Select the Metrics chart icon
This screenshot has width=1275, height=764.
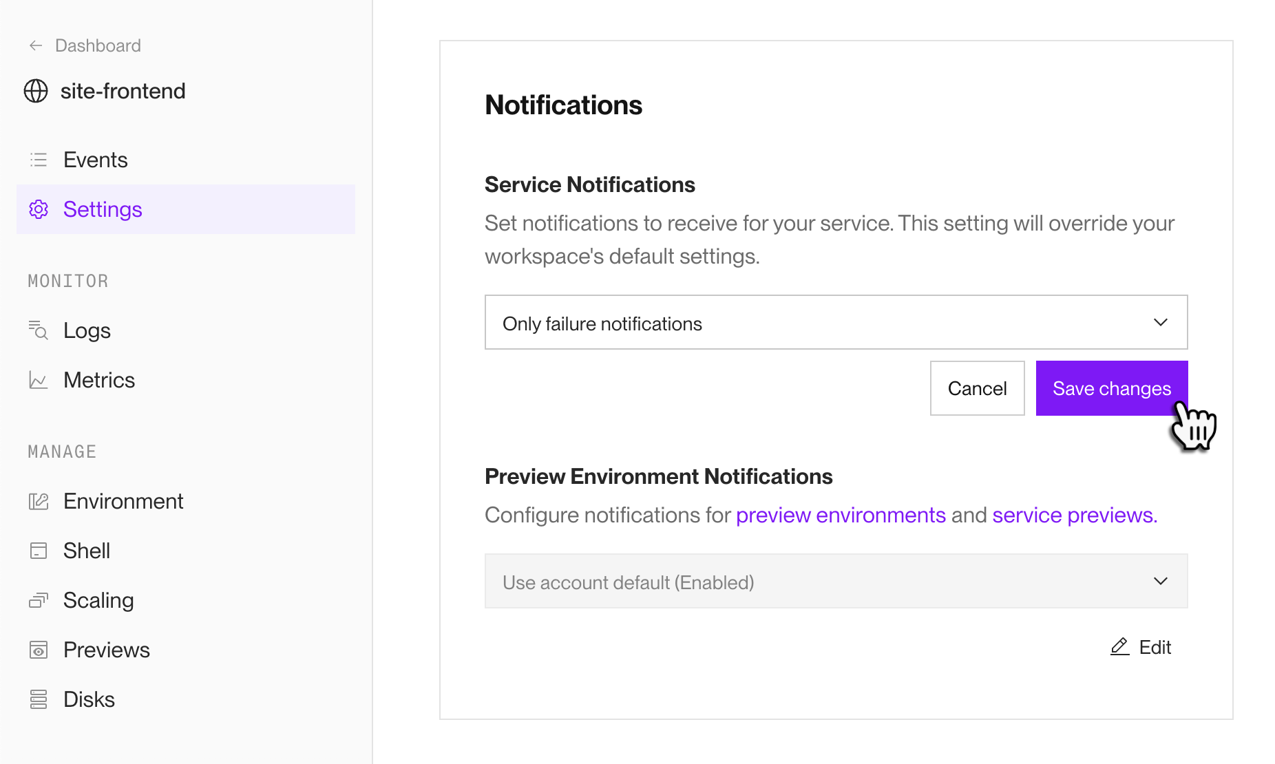38,379
